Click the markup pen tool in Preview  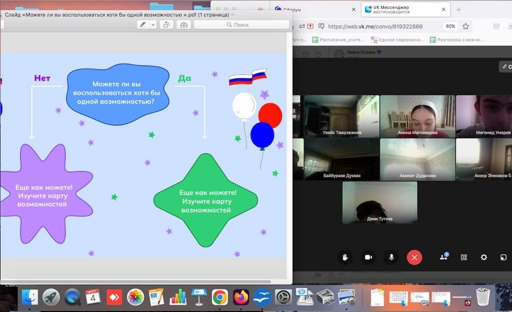pos(143,25)
